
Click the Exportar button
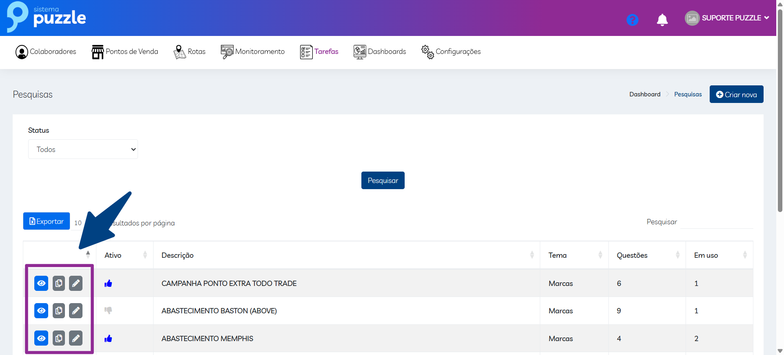point(47,221)
